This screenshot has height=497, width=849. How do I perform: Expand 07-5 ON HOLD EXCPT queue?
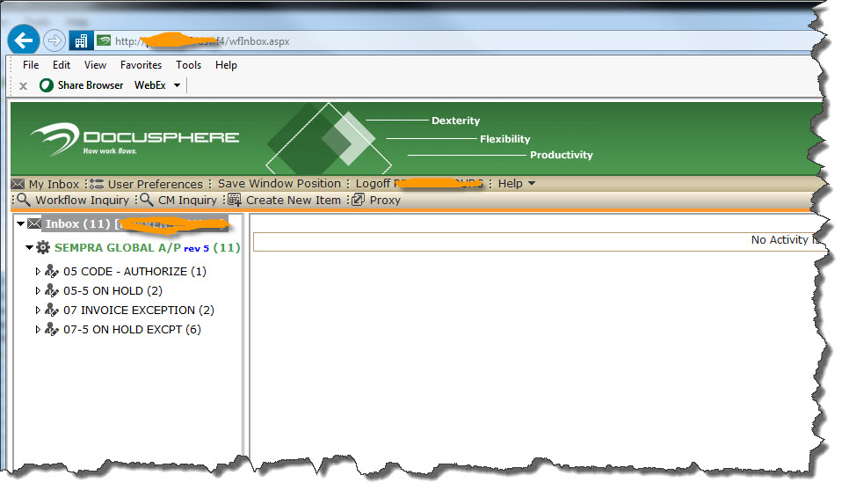coord(38,330)
